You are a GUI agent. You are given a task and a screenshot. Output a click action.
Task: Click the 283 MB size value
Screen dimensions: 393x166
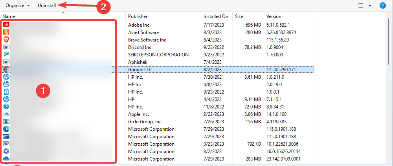pyautogui.click(x=253, y=159)
